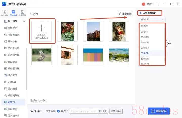182x118 pixels.
Task: Click the 智能证件照 icon
Action: [6, 68]
